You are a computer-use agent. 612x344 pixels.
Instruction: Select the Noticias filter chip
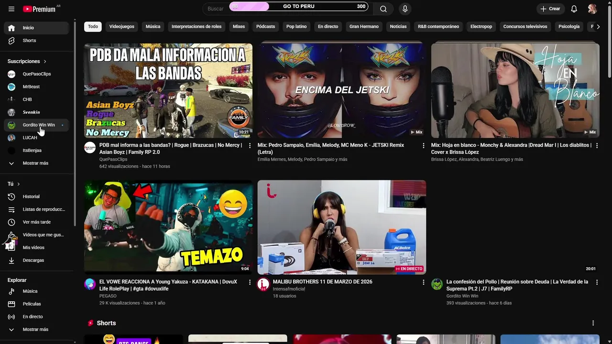(398, 27)
